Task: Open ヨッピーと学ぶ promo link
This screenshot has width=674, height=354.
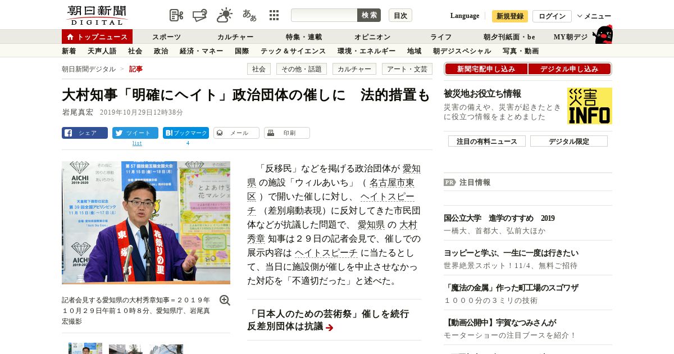Action: pos(511,253)
